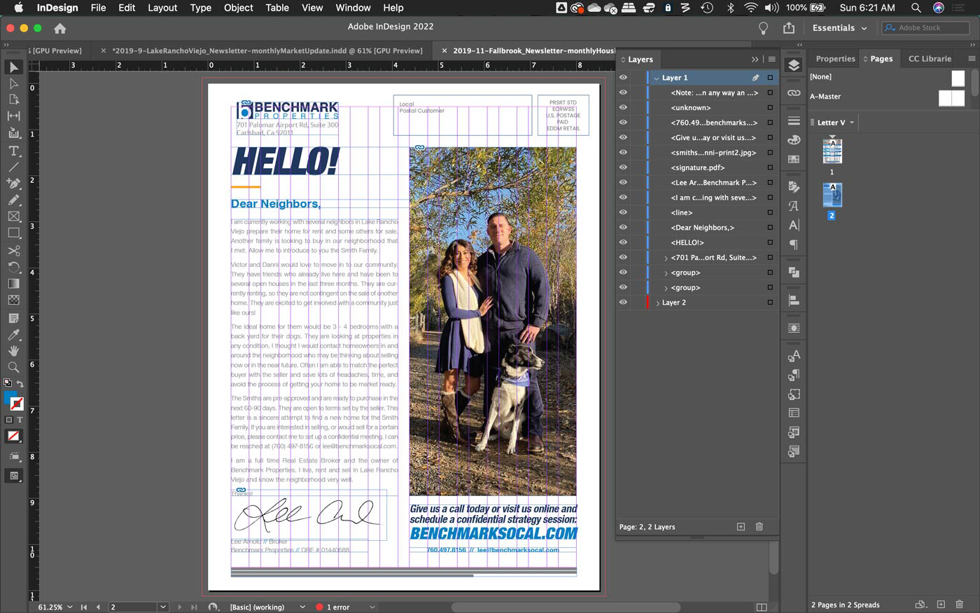The width and height of the screenshot is (980, 613).
Task: Click the Fill color swatch
Action: click(x=10, y=398)
